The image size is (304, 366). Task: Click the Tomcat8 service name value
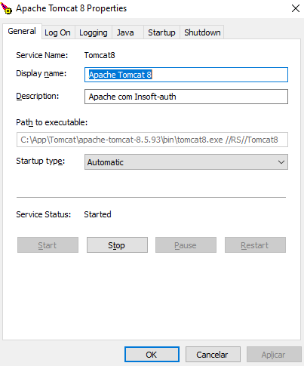point(100,55)
